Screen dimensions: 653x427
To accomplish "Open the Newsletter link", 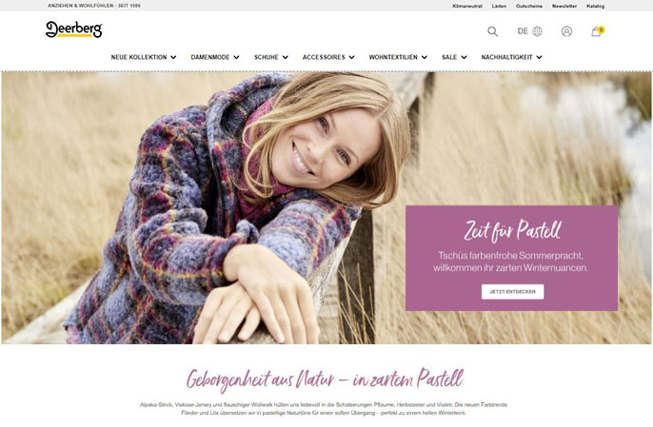I will (x=564, y=7).
